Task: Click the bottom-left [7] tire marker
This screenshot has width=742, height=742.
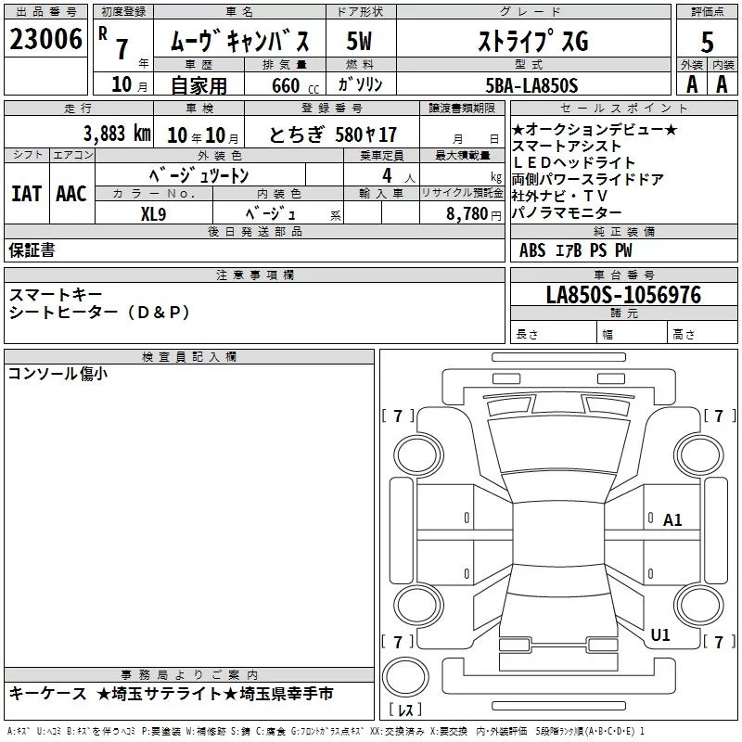Action: 398,642
